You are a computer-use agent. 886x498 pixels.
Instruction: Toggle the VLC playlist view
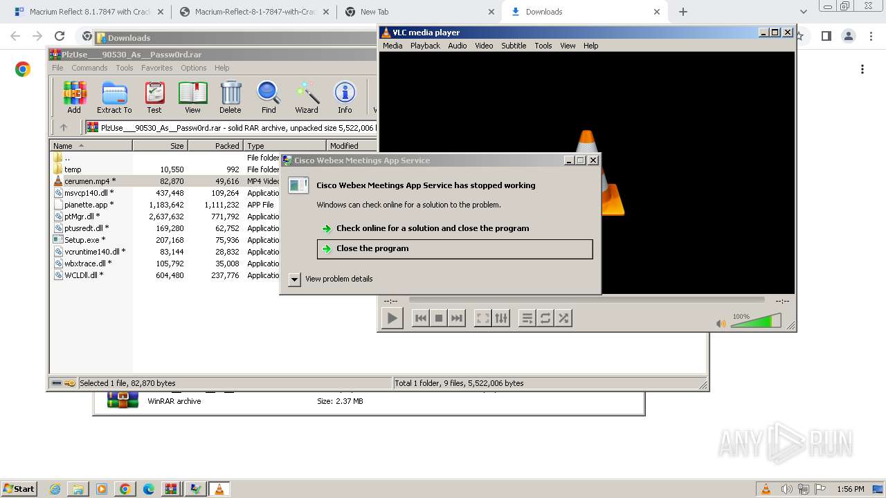(527, 318)
